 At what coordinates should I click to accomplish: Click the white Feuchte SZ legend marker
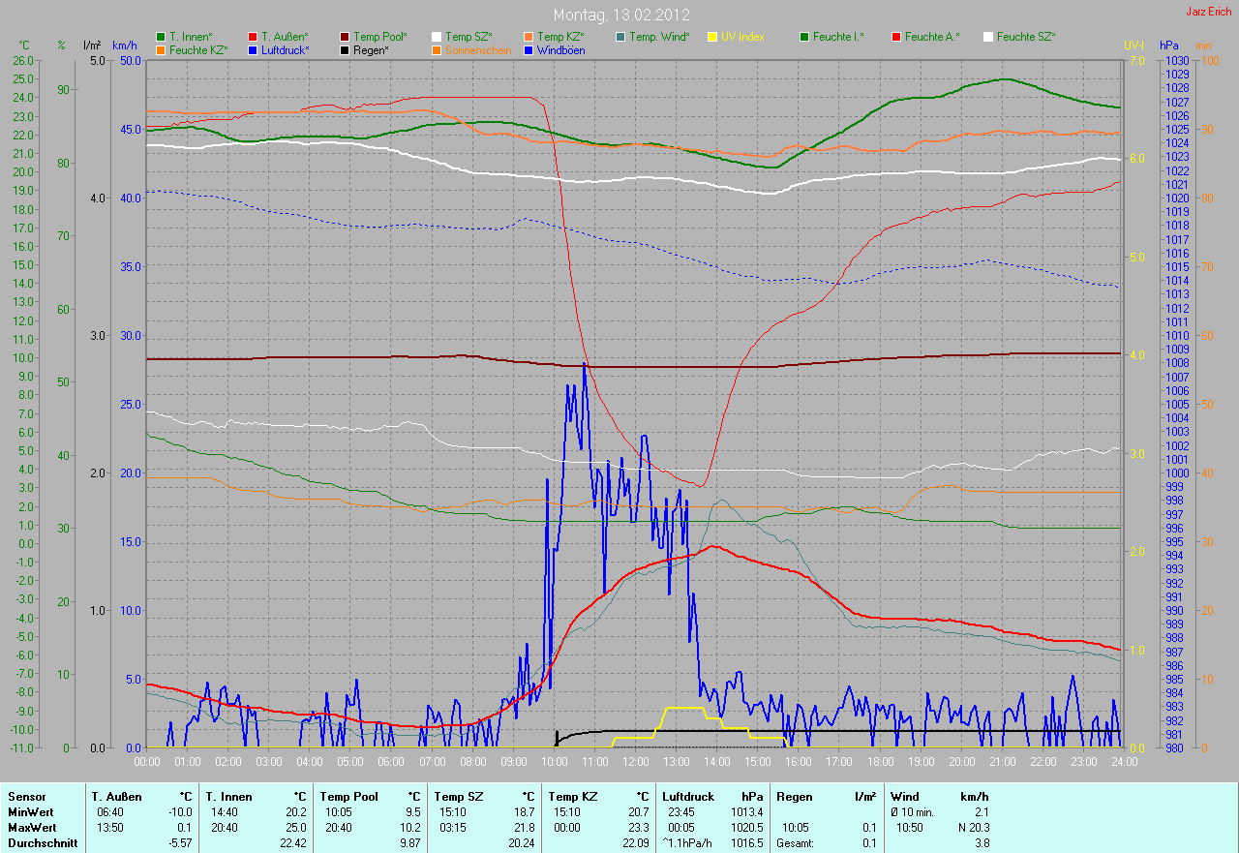point(988,37)
